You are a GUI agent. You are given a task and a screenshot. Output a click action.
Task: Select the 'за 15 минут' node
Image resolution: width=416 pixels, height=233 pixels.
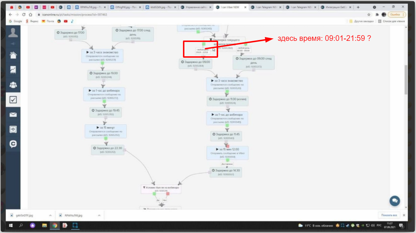106,131
